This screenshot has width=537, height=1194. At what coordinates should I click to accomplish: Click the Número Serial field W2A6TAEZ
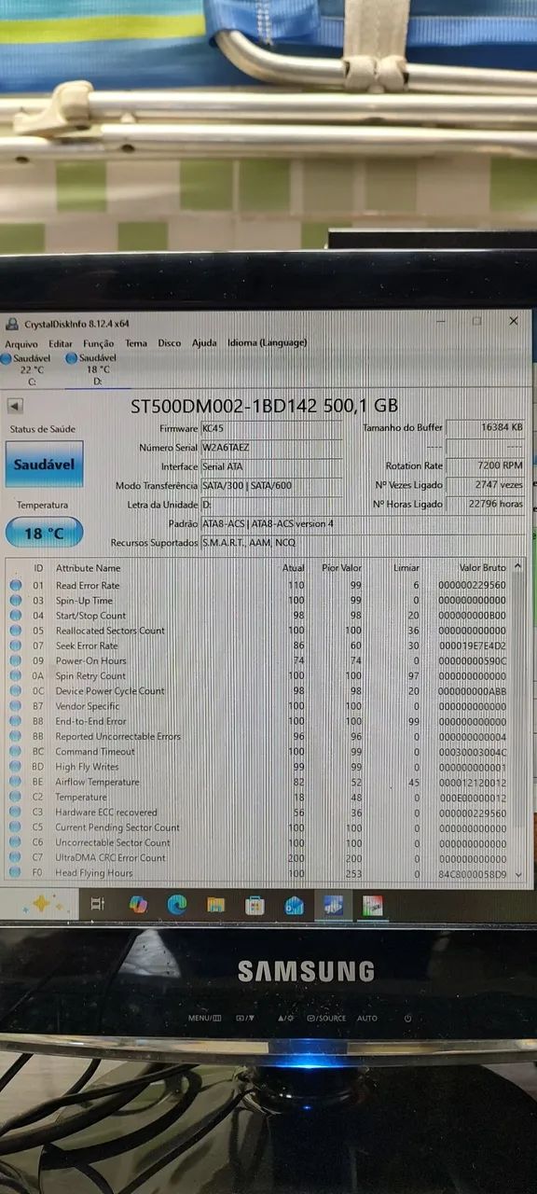(271, 447)
